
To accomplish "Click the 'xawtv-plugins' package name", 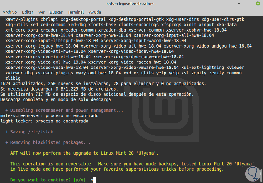I will (x=22, y=19).
